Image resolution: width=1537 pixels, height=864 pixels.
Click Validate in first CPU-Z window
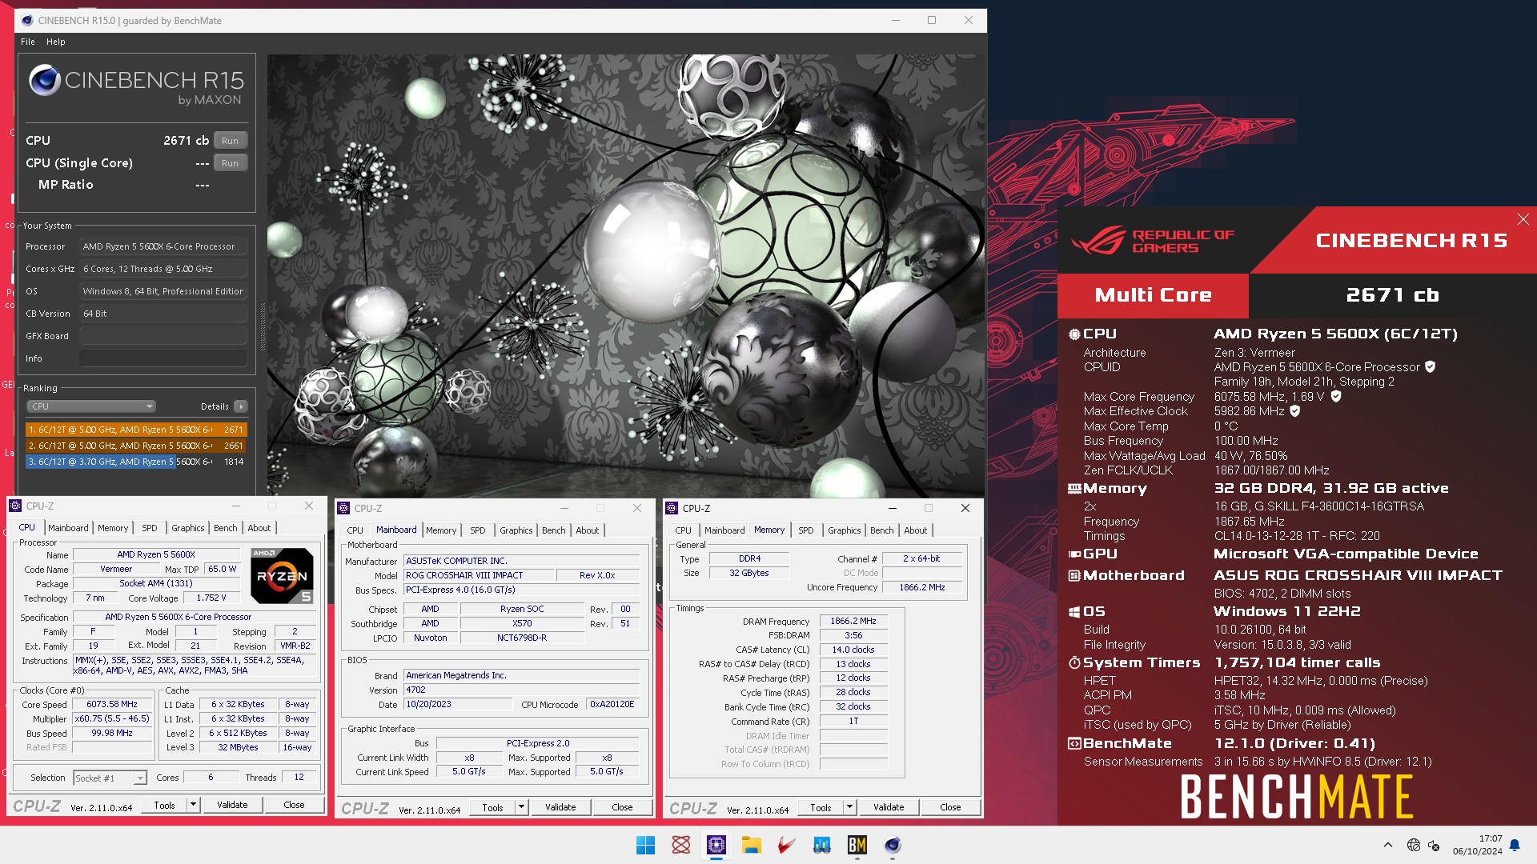coord(232,806)
